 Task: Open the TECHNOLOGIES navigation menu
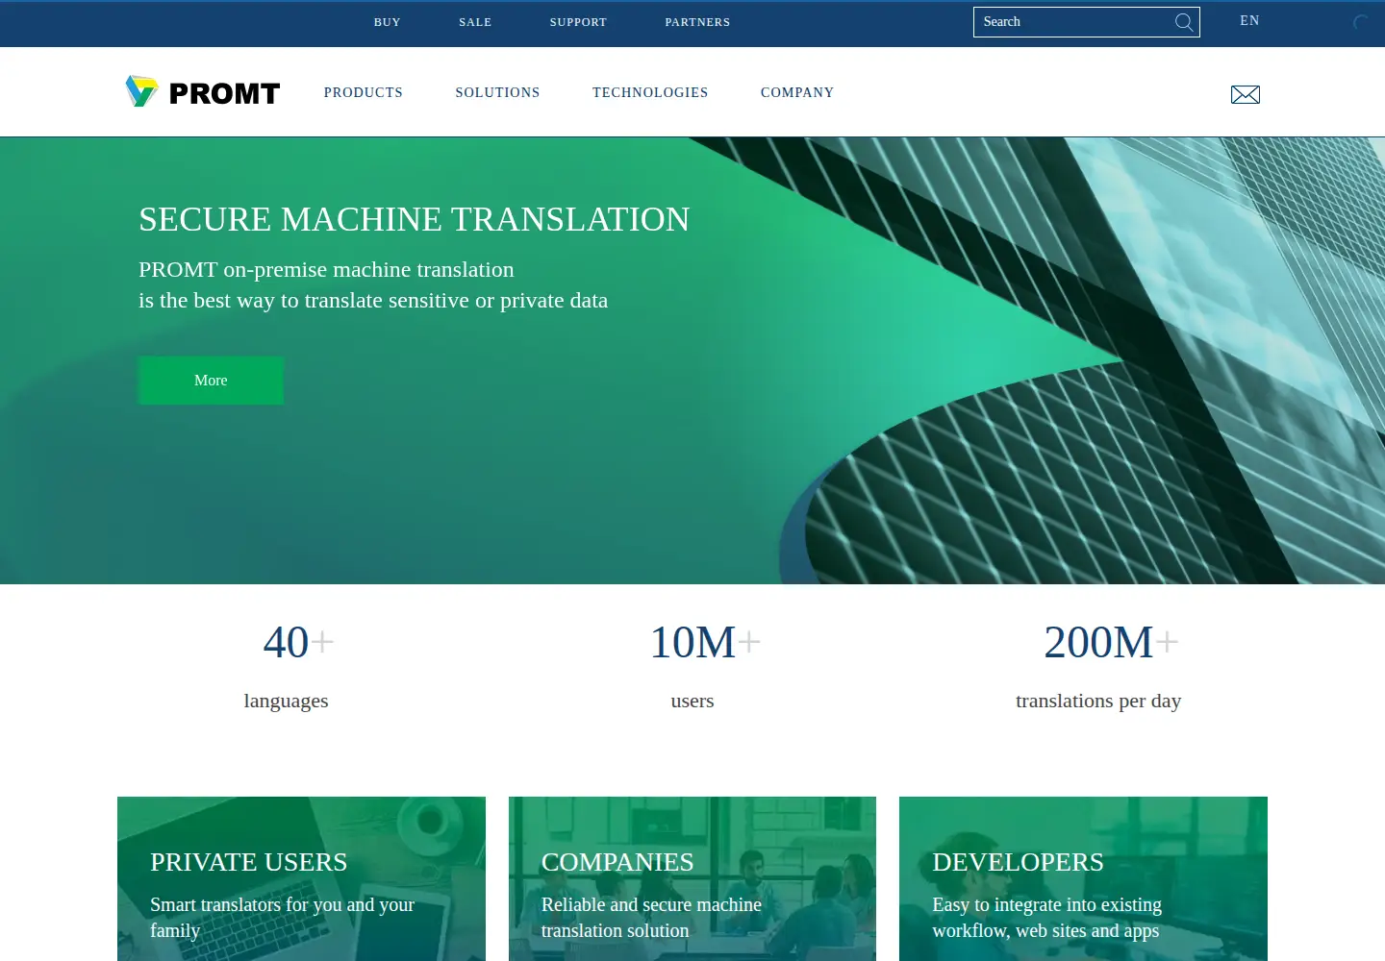650,92
